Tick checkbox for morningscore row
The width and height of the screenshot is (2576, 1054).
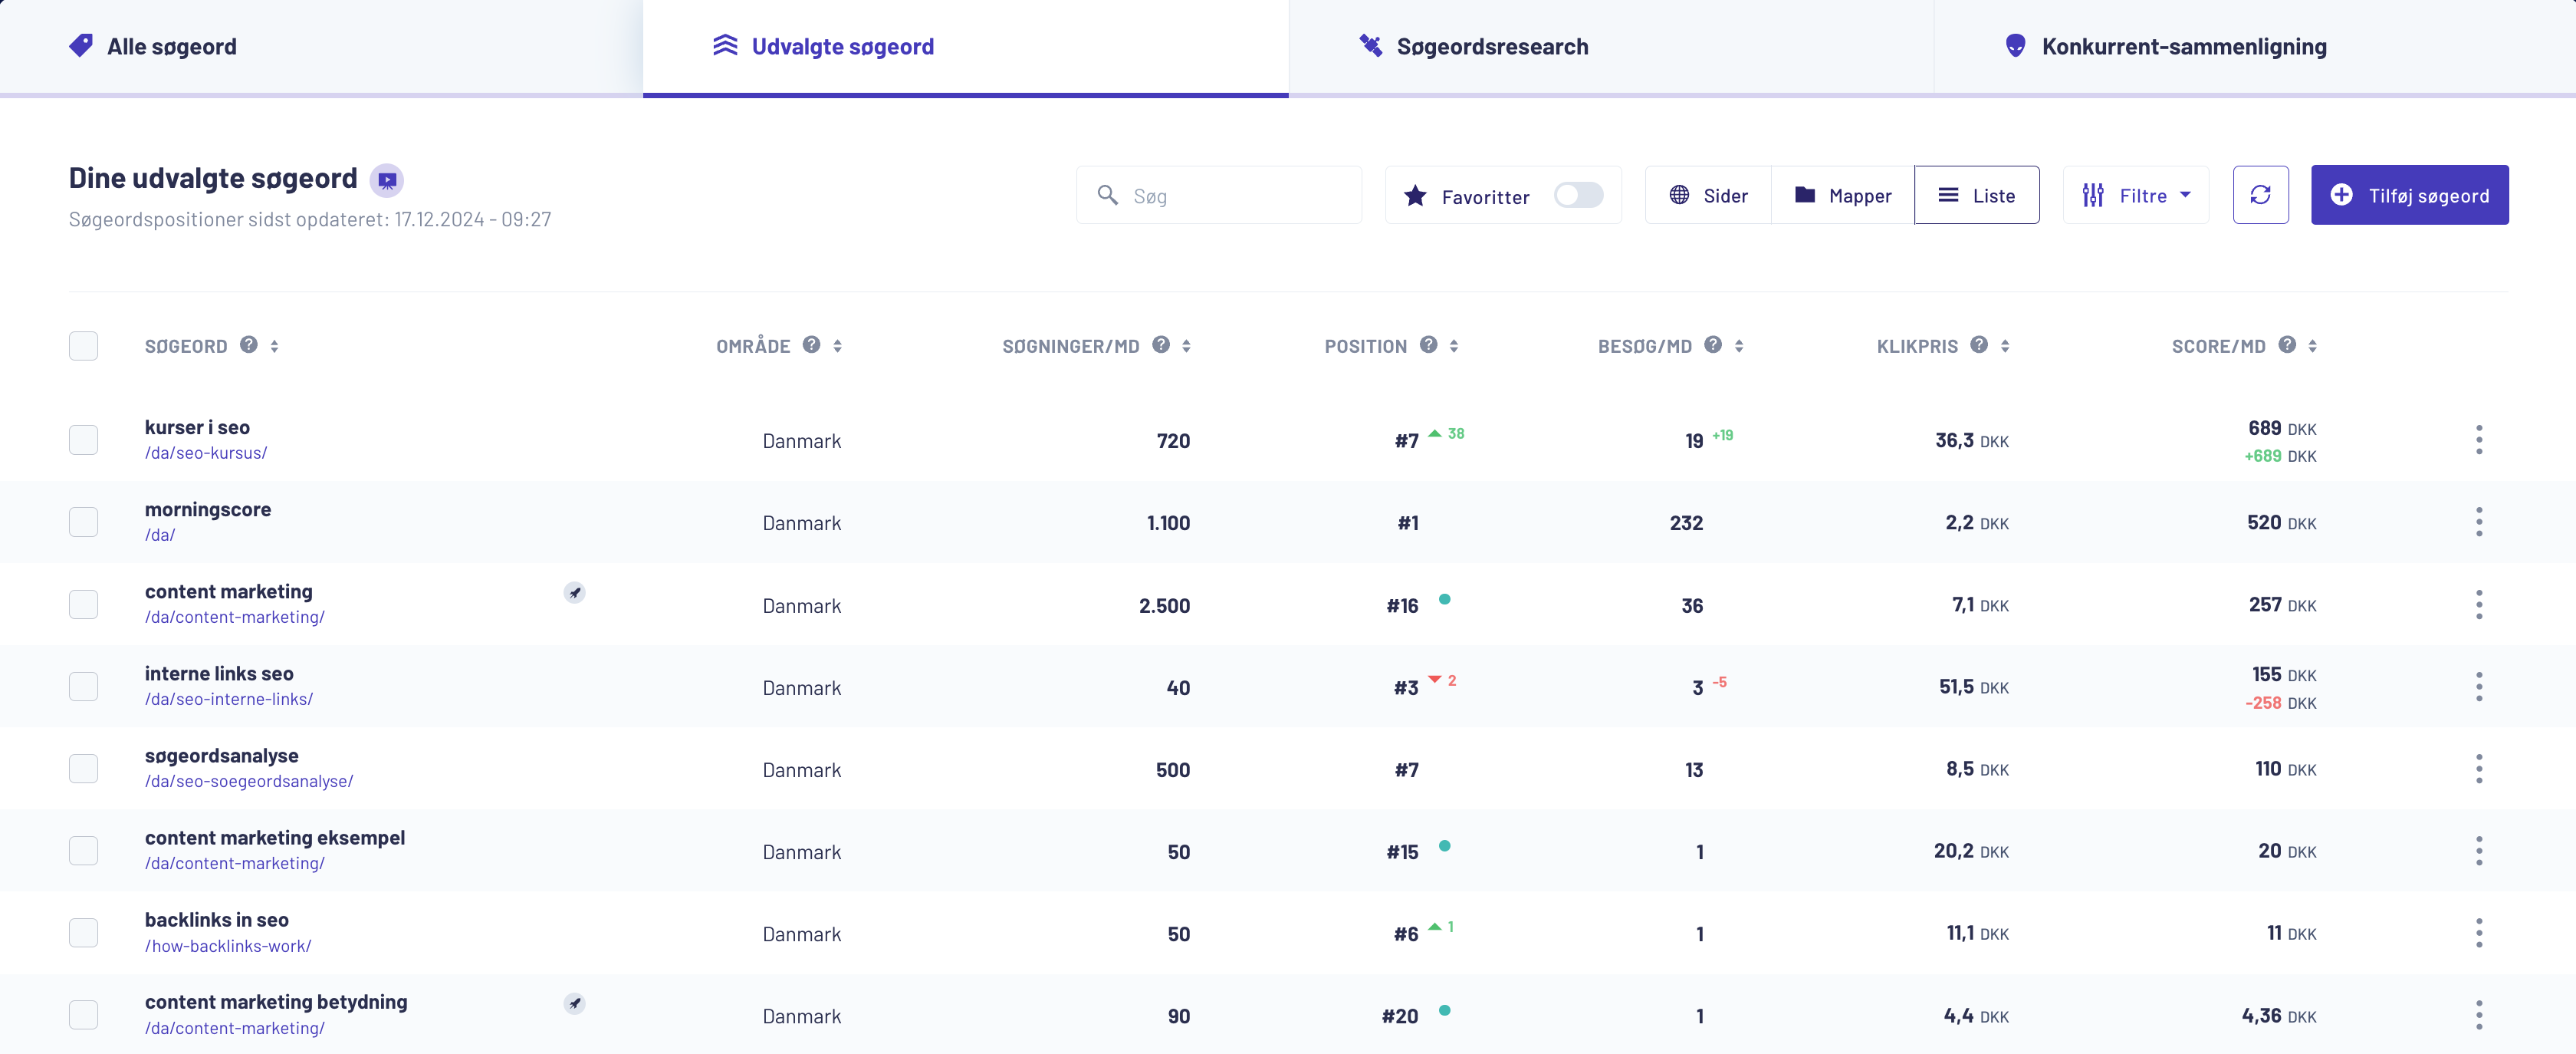point(83,522)
